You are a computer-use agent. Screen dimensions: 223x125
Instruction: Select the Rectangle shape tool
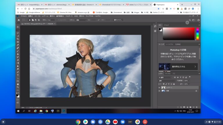[x=18, y=81]
